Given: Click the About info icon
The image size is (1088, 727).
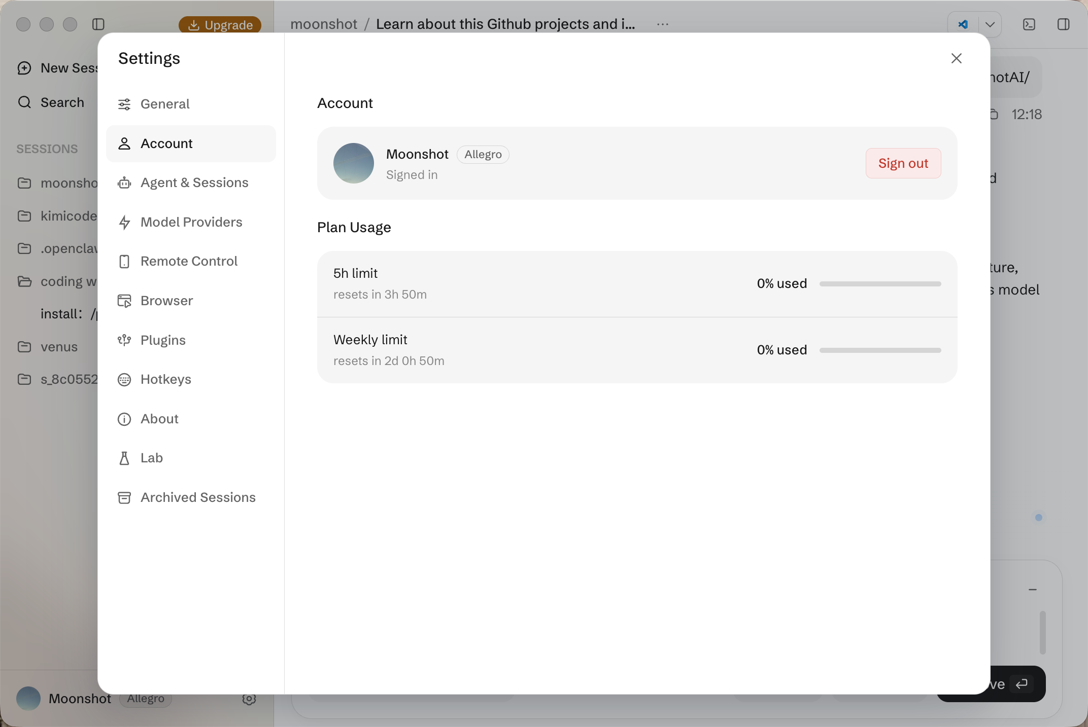Looking at the screenshot, I should click(124, 419).
